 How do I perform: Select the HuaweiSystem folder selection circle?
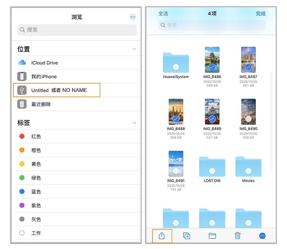coord(176,67)
